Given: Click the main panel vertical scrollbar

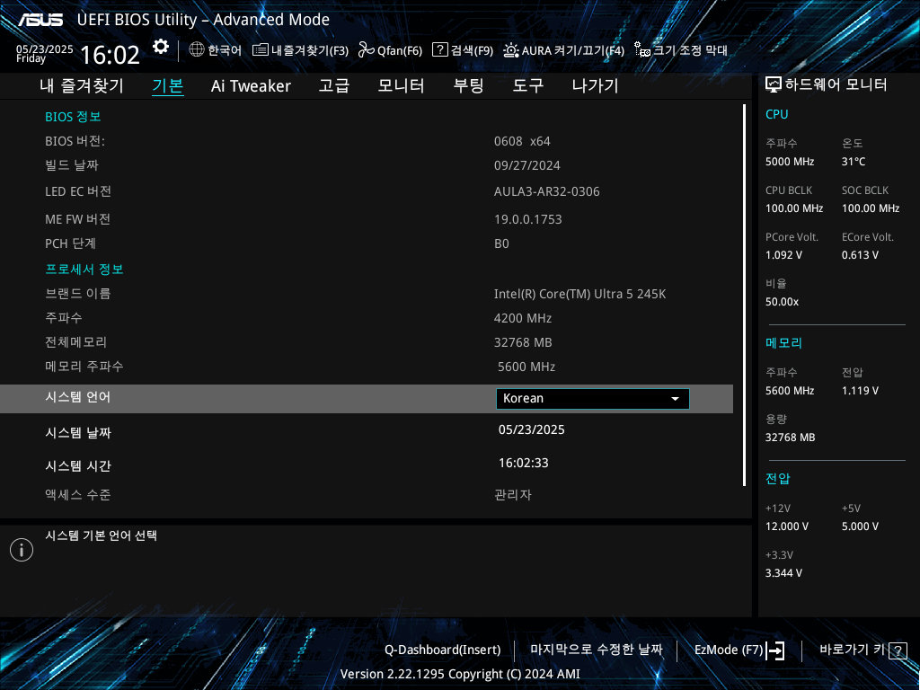Looking at the screenshot, I should click(x=744, y=295).
